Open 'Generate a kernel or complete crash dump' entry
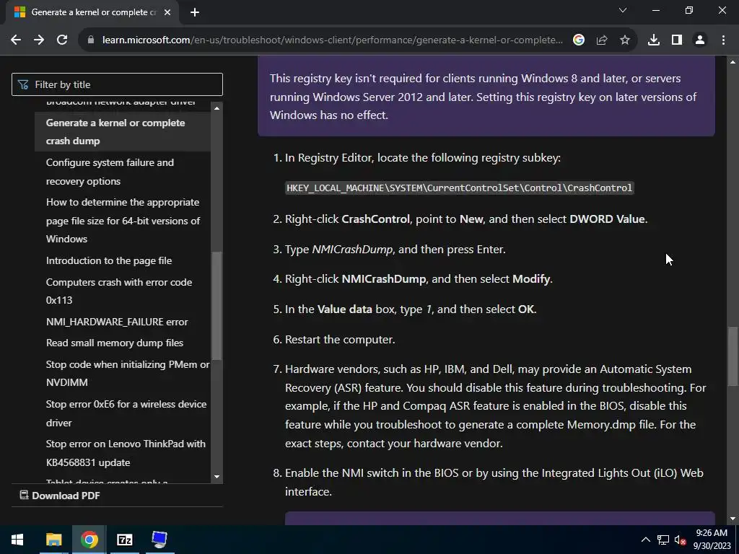739x554 pixels. click(x=123, y=132)
